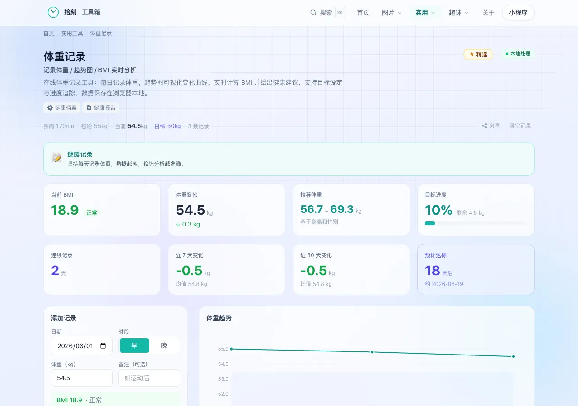The height and width of the screenshot is (406, 578).
Task: Click the search magnifier icon
Action: point(313,13)
